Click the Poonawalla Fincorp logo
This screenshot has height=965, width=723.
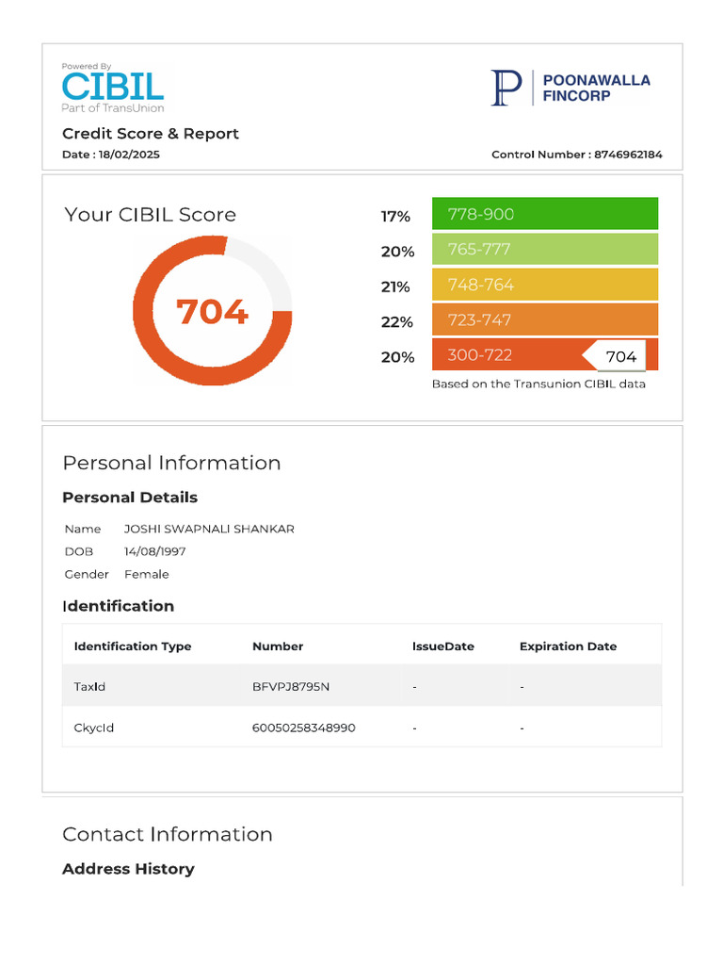[x=570, y=88]
